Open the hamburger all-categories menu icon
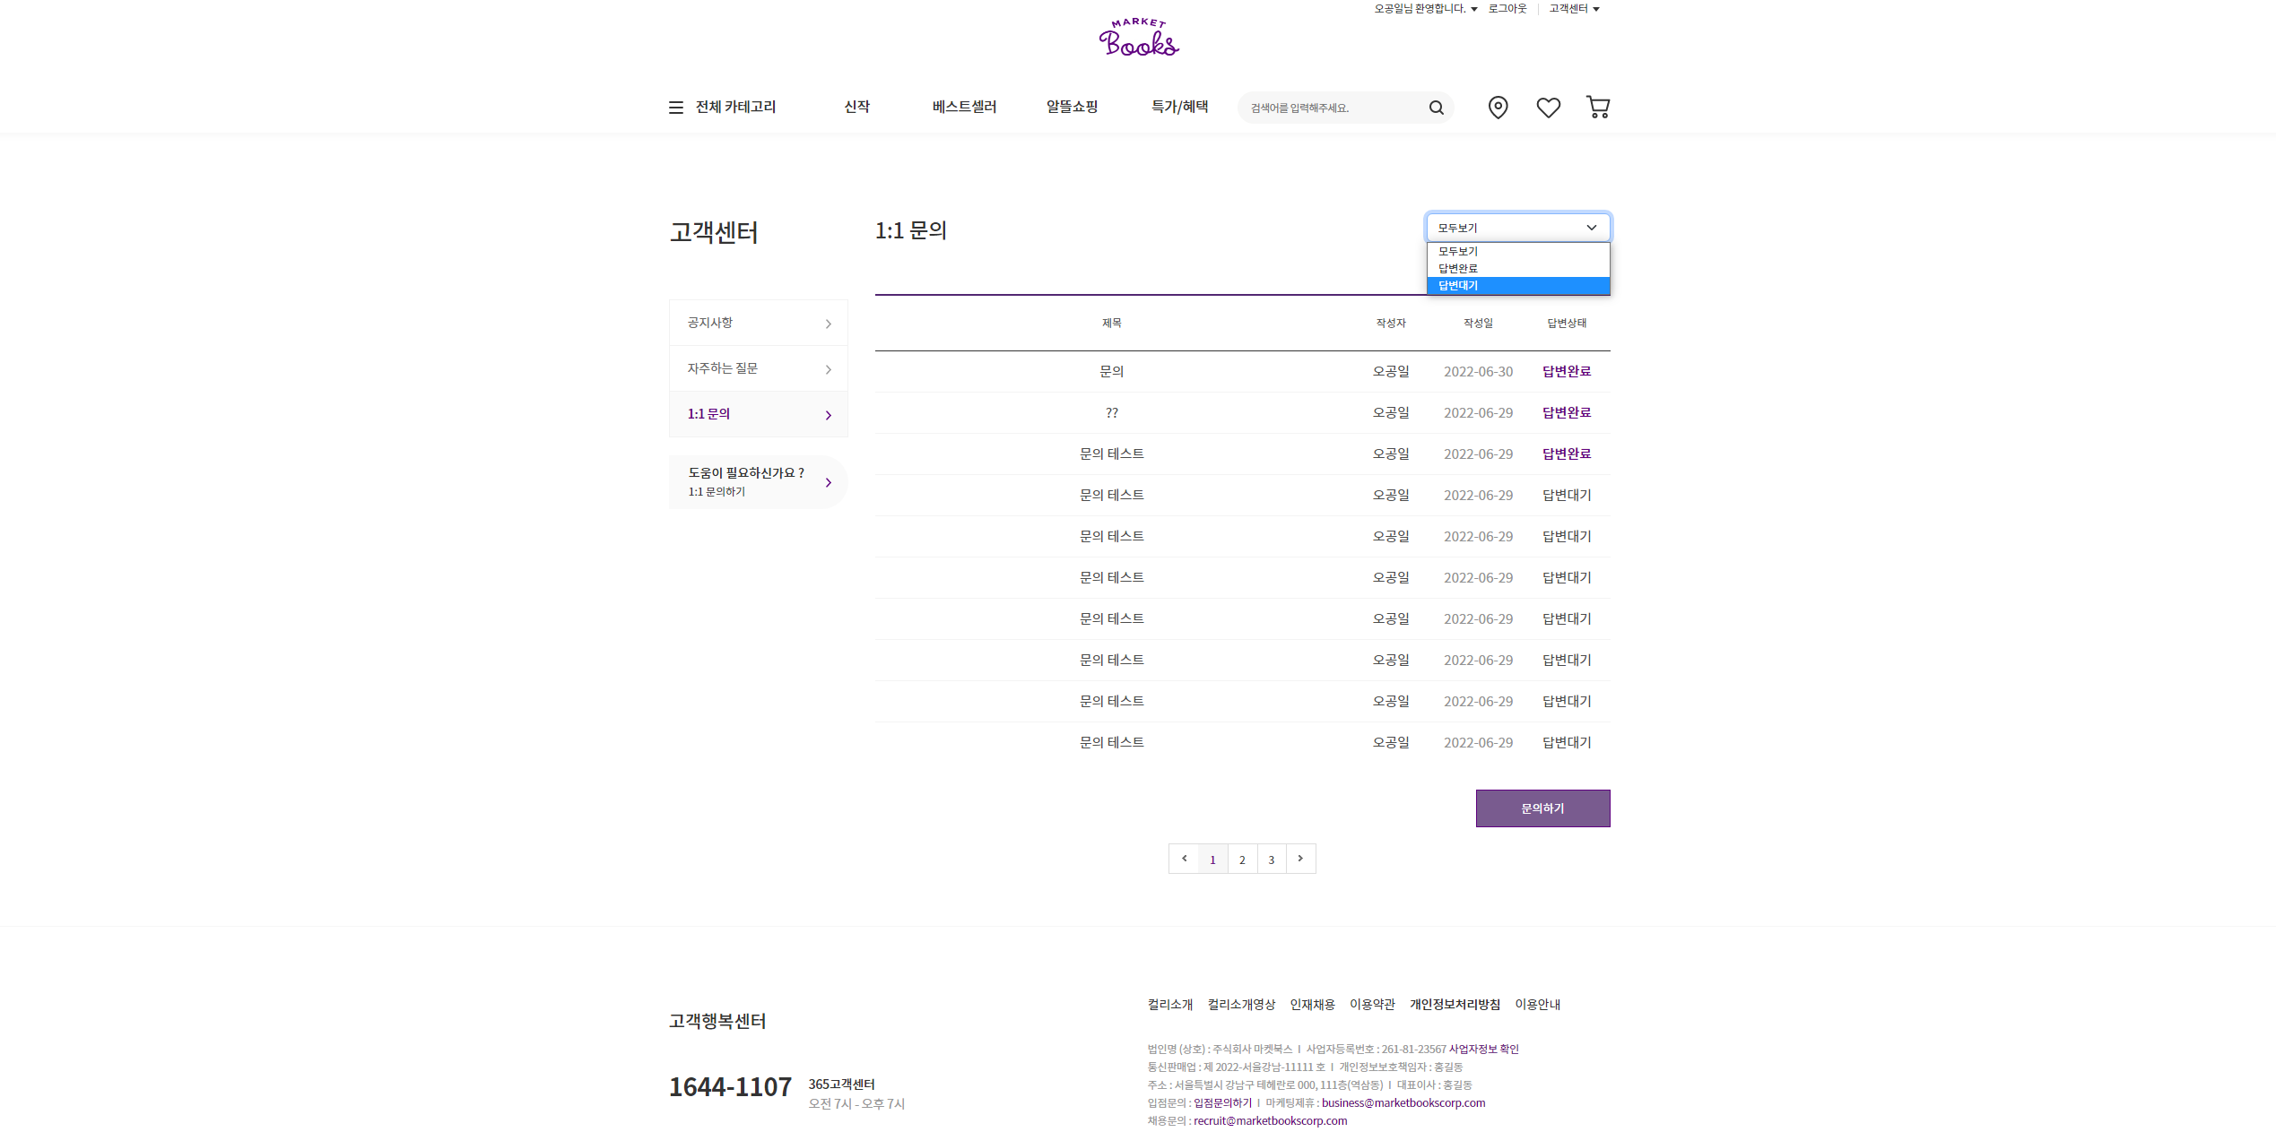This screenshot has height=1132, width=2276. [x=676, y=108]
